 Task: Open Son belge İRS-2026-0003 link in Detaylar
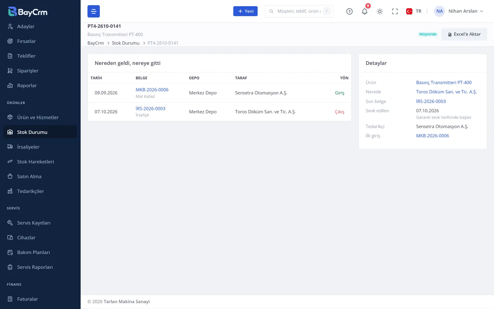click(431, 101)
